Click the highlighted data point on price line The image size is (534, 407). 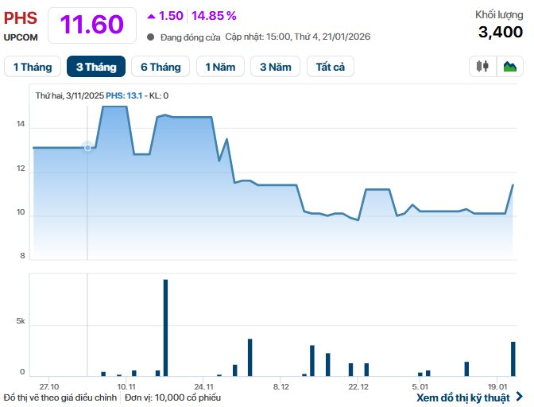click(87, 147)
